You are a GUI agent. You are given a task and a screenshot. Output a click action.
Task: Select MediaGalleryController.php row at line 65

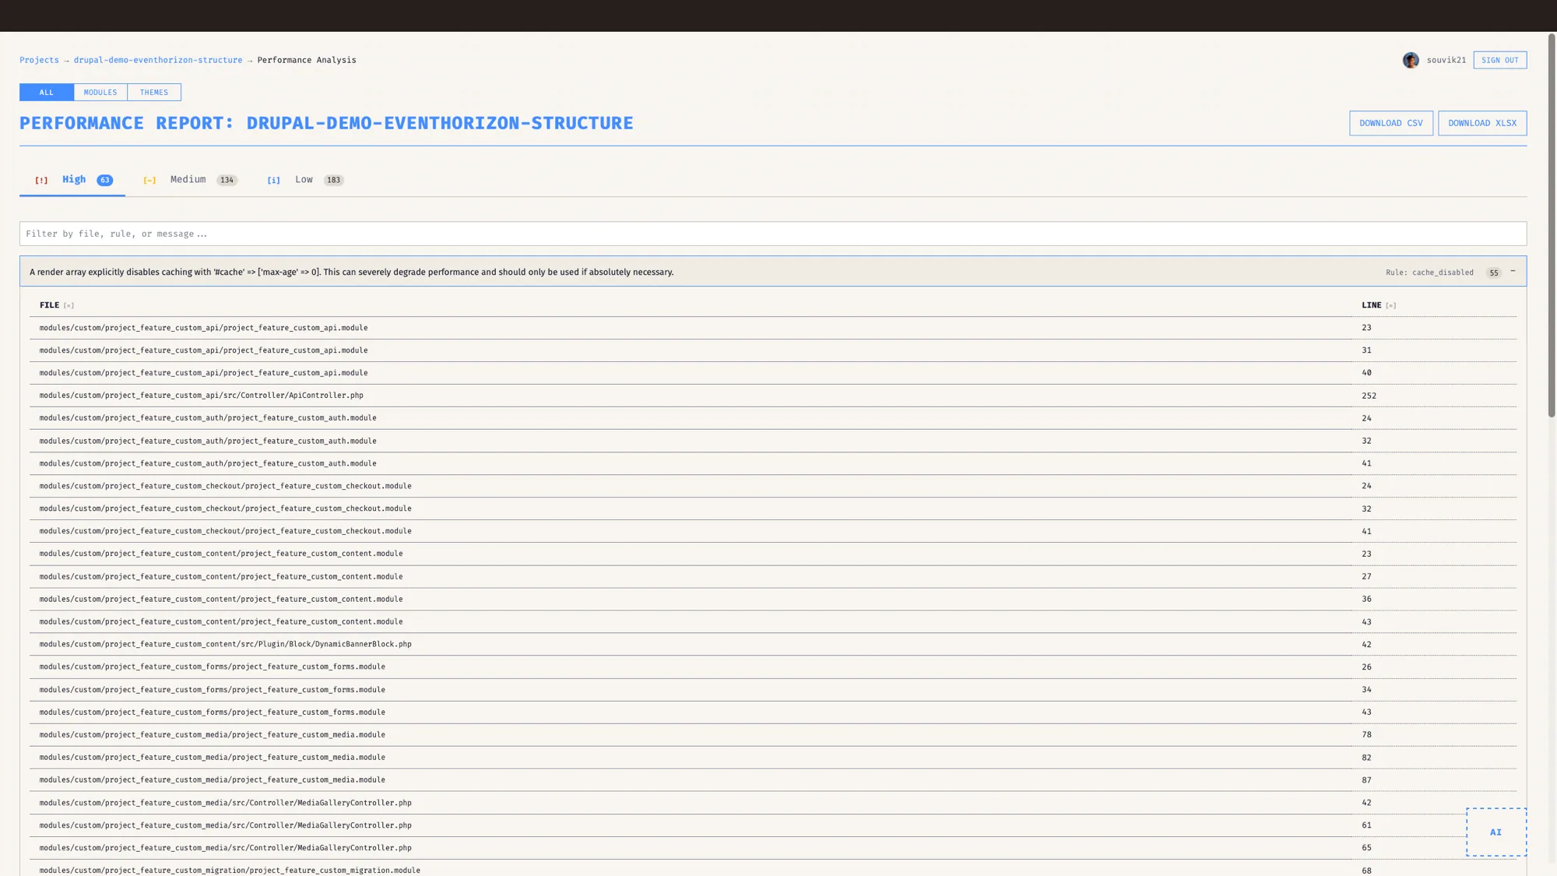tap(773, 848)
